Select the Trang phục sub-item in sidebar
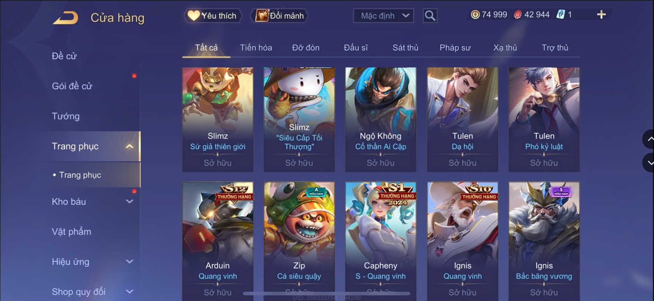This screenshot has height=301, width=654. tap(80, 175)
